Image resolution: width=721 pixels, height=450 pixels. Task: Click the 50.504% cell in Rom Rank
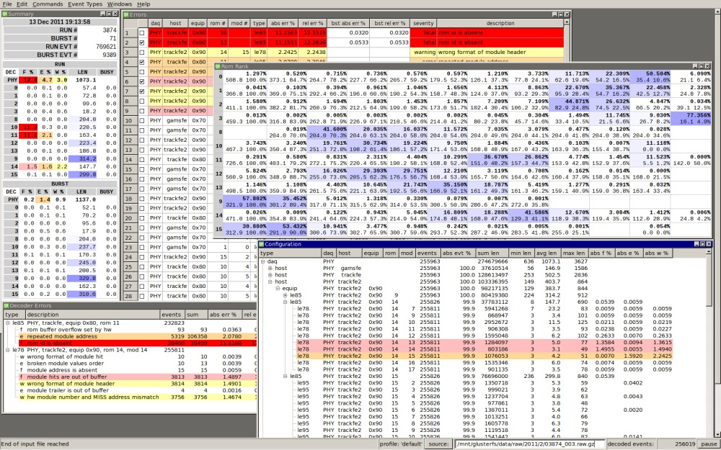650,77
